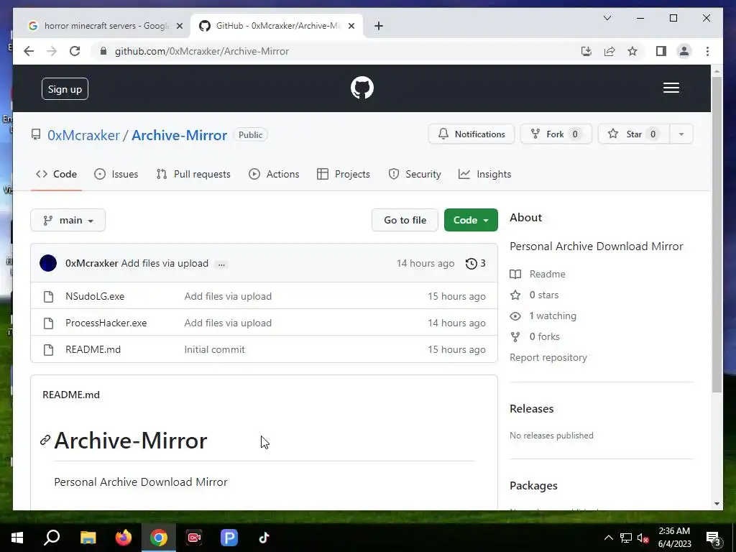Click the page vertical scrollbar thumb

(x=717, y=235)
